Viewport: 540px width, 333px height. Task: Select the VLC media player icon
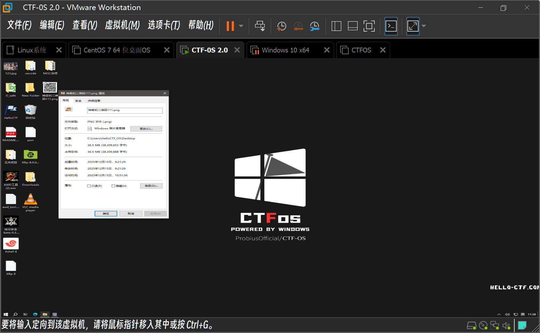(x=31, y=203)
